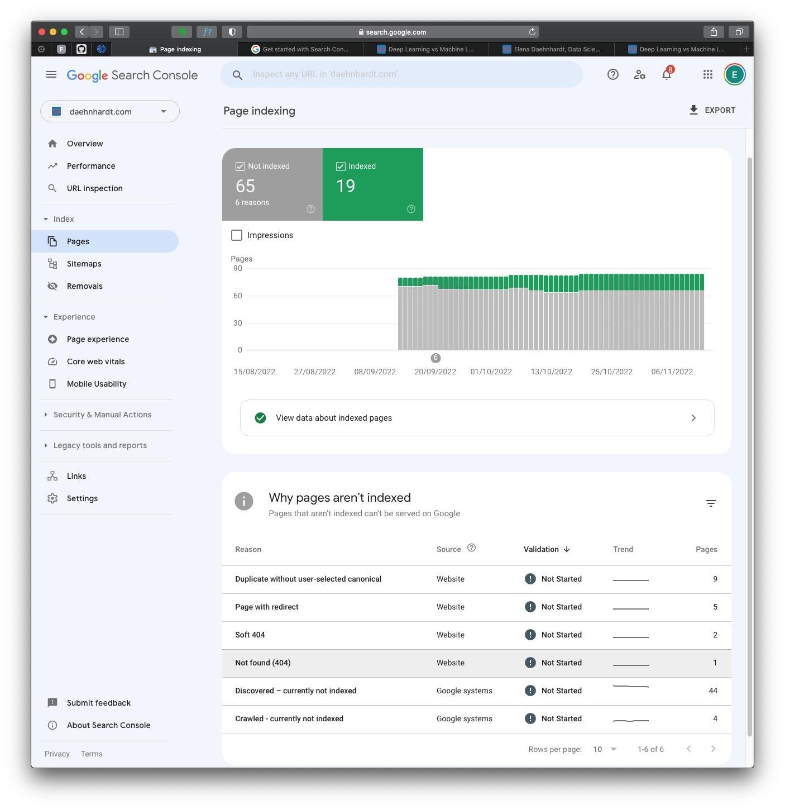Image resolution: width=785 pixels, height=809 pixels.
Task: Click Overview home icon in sidebar
Action: pos(52,144)
